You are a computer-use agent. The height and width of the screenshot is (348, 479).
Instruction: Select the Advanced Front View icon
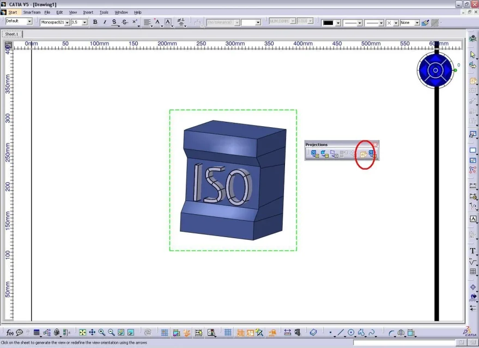pyautogui.click(x=372, y=154)
